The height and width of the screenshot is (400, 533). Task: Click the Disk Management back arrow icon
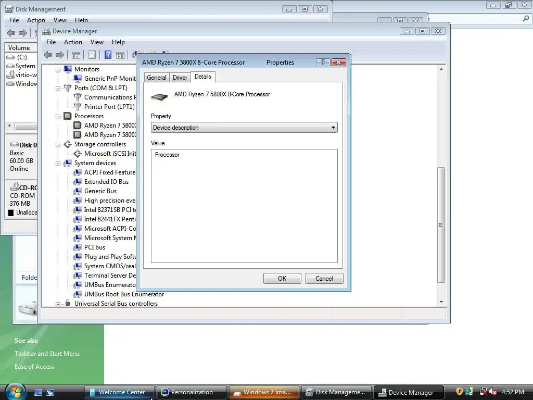pos(11,33)
